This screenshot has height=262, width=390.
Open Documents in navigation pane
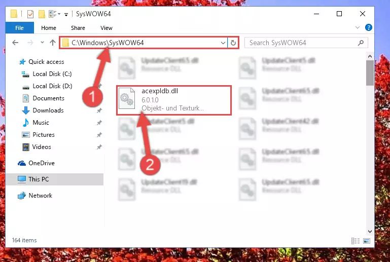tap(49, 98)
